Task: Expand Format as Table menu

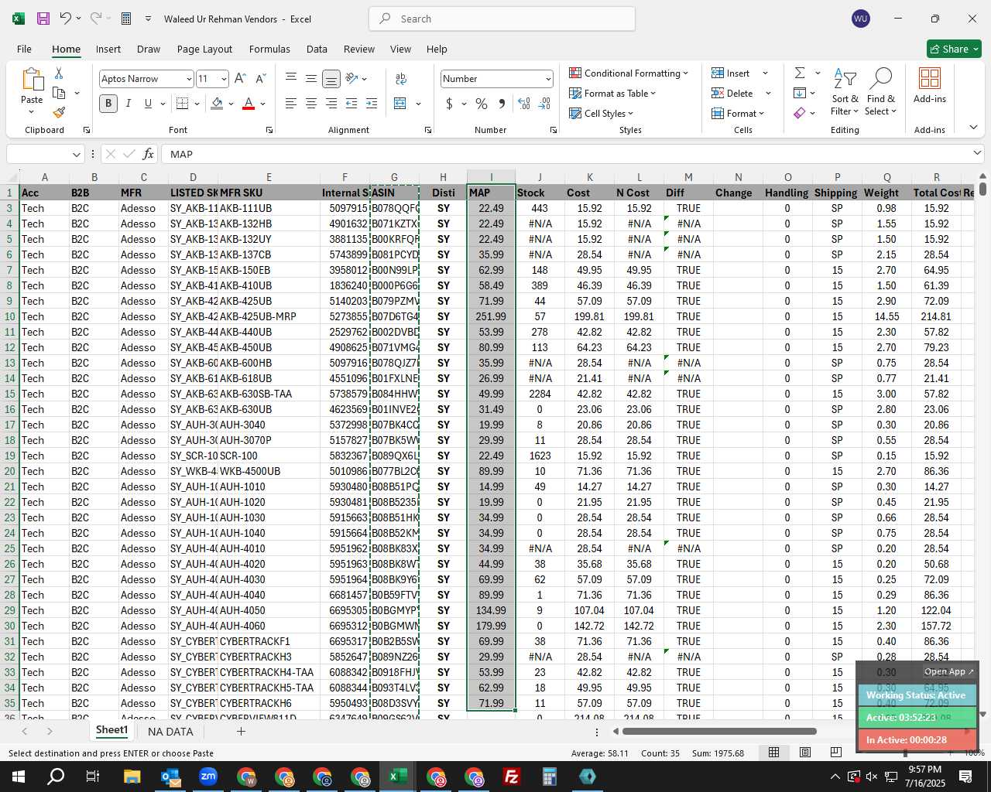Action: 612,93
